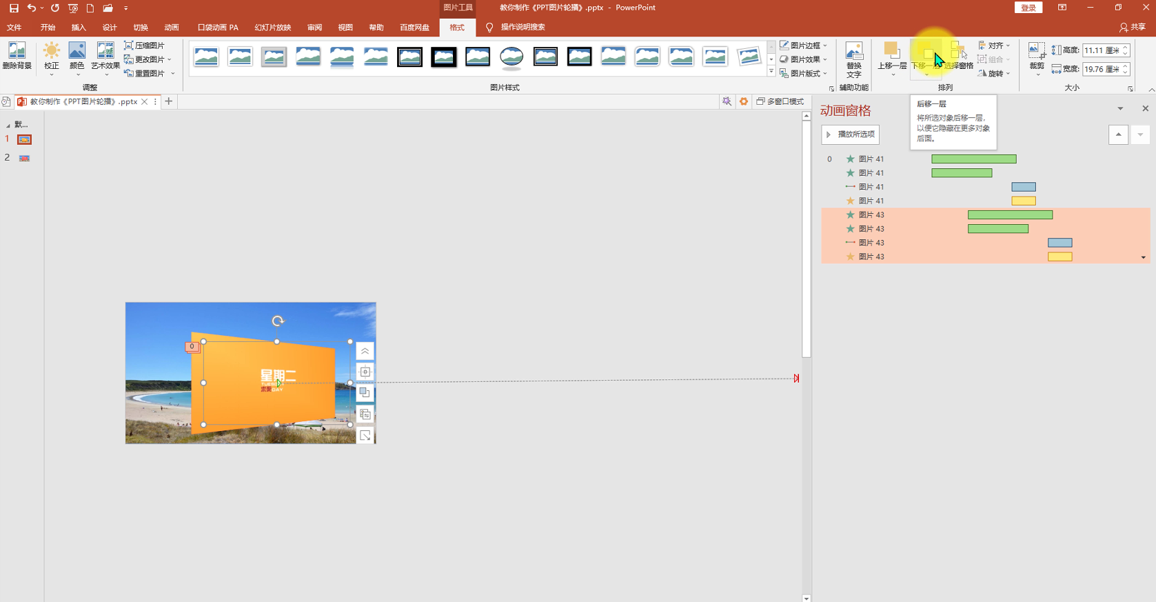Toggle the 多窗口模式 multi-window mode
1156x602 pixels.
click(780, 101)
